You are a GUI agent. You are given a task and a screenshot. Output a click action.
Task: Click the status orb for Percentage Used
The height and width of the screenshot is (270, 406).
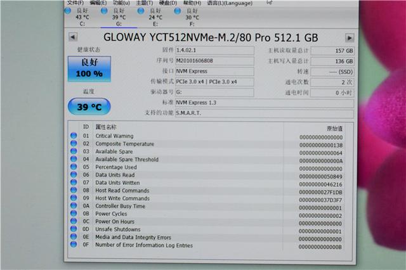coord(74,167)
